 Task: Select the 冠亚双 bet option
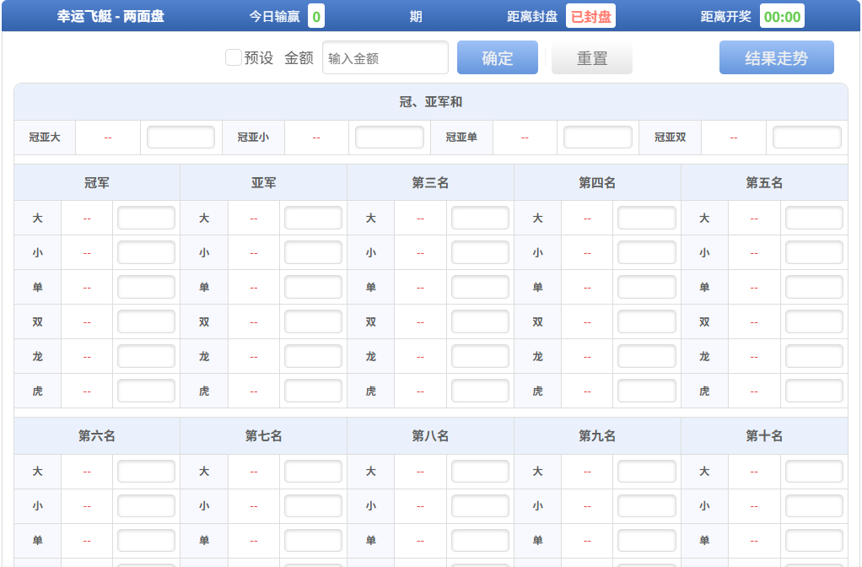pyautogui.click(x=668, y=137)
